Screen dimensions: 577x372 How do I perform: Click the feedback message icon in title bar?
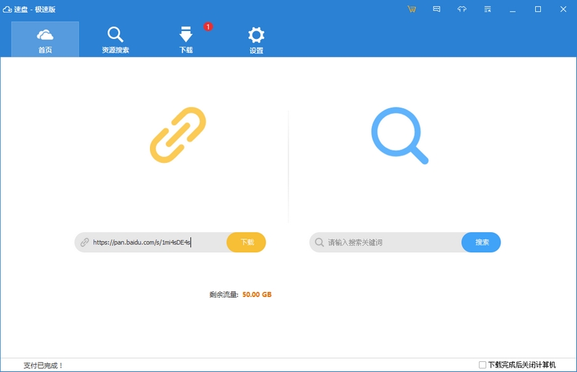pos(436,9)
